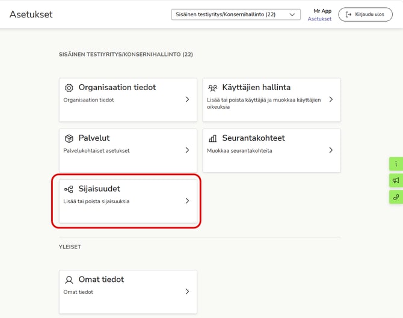The width and height of the screenshot is (403, 318).
Task: Click chevron on Omat tiedot card
Action: coord(187,292)
